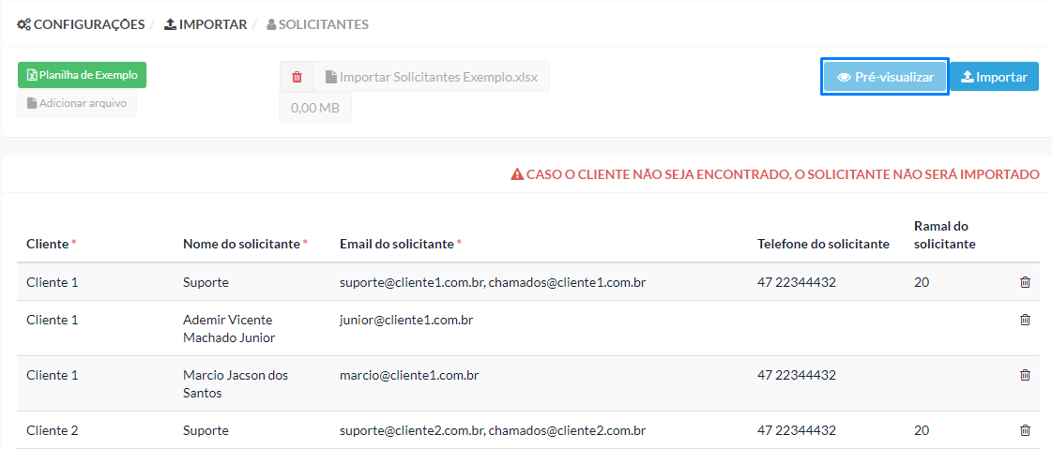Click the user icon next to Solicitantes
This screenshot has height=449, width=1052.
point(271,24)
